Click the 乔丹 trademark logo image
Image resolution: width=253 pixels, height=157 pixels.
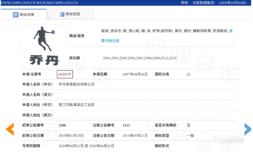(44, 47)
